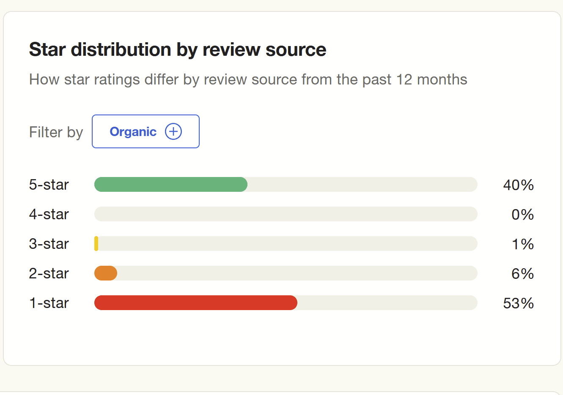The width and height of the screenshot is (563, 395).
Task: Select the 4-star row label
Action: 49,215
